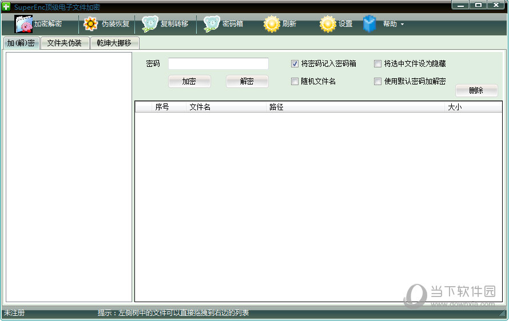Click the 大小 column header
The width and height of the screenshot is (509, 321).
tap(473, 107)
